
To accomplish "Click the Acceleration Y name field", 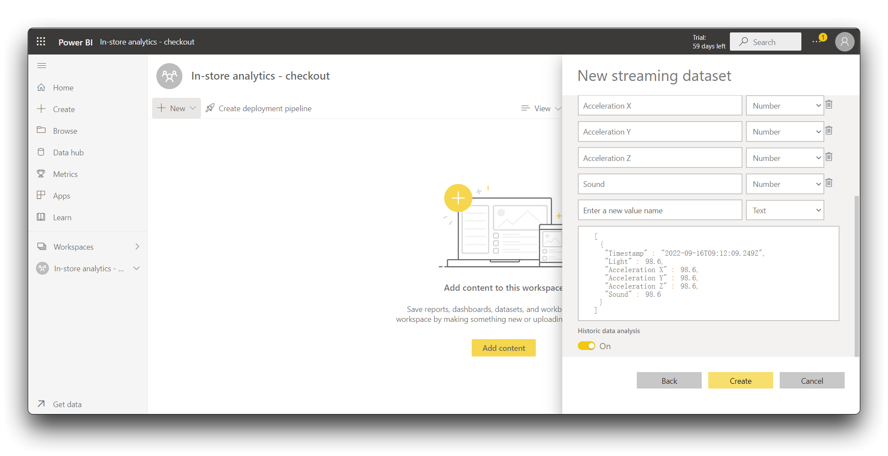I will pos(660,132).
